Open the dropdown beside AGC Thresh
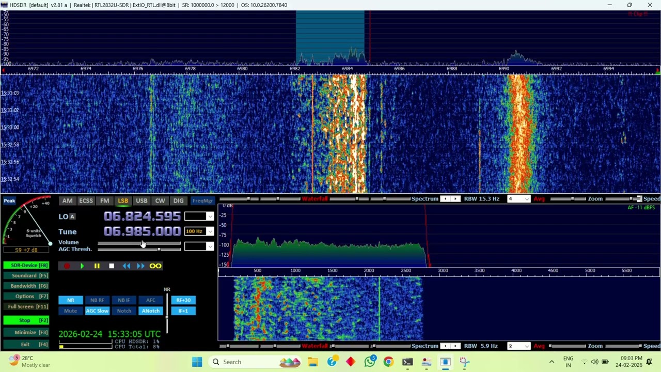This screenshot has height=372, width=661. 210,246
